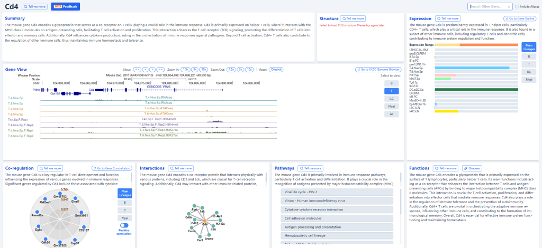Screen dimensions: 542x248
Task: Click the Co-regulation description scrollbar
Action: 131,177
